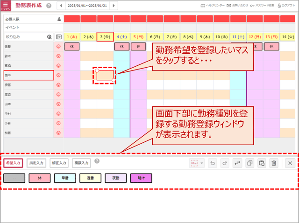Viewport: 299px width, 223px height.
Task: Select the 12 (日) date header
Action: click(255, 37)
